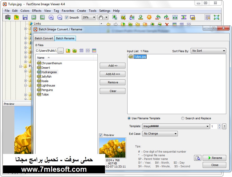Click the Save As floppy disk icon

click(25, 17)
